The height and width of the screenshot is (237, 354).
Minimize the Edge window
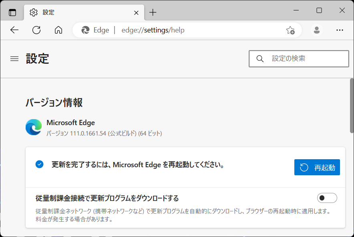coord(296,10)
